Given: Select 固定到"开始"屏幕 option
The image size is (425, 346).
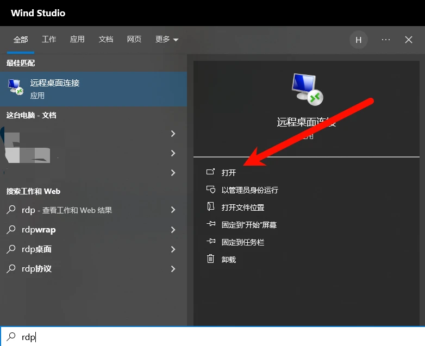Looking at the screenshot, I should 249,225.
